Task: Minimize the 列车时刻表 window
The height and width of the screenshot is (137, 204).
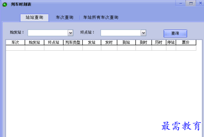Action: pyautogui.click(x=181, y=3)
